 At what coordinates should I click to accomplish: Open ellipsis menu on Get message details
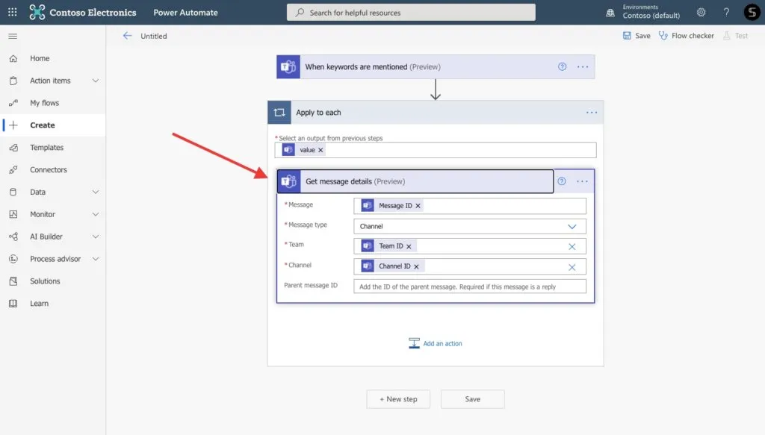(x=582, y=181)
